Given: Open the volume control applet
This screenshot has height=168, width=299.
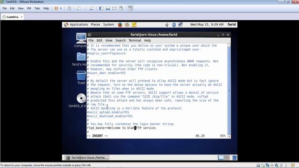Looking at the screenshot, I should point(167,25).
